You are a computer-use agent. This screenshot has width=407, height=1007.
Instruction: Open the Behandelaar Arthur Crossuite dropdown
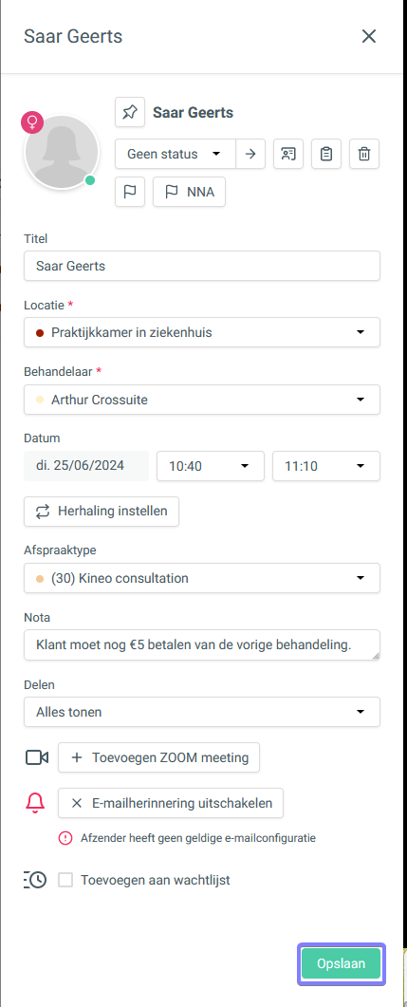201,400
